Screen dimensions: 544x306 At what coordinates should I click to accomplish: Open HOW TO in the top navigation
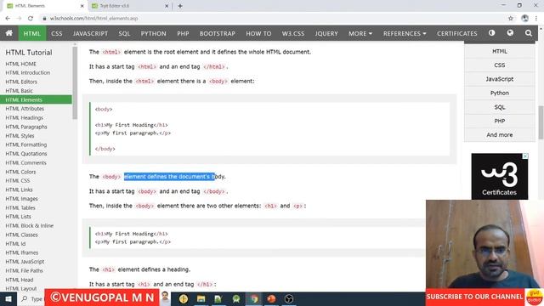click(x=258, y=34)
